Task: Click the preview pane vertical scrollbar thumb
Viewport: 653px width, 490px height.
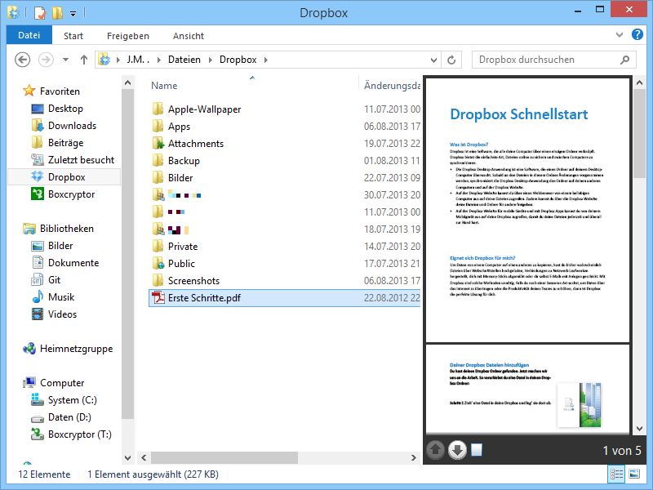Action: tap(639, 133)
